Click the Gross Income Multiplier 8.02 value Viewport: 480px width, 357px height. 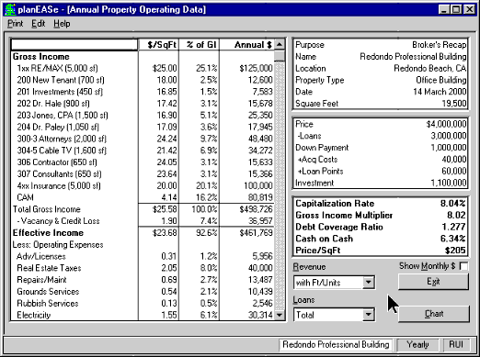tap(456, 215)
